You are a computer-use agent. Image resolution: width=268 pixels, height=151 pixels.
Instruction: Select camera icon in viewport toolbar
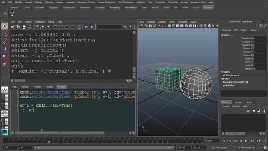click(x=142, y=26)
